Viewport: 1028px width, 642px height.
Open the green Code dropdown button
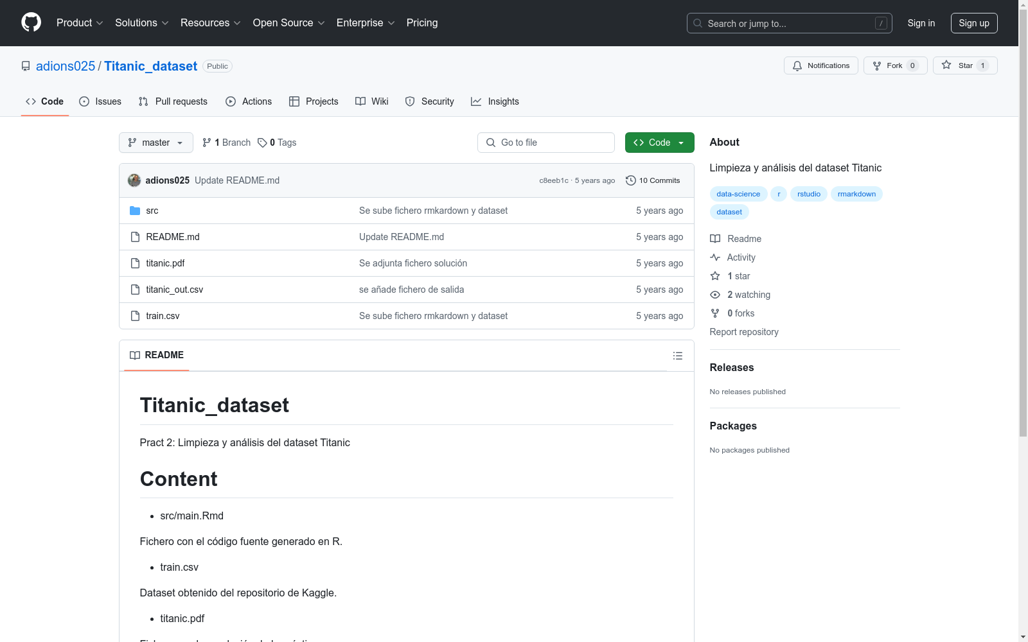pos(659,143)
